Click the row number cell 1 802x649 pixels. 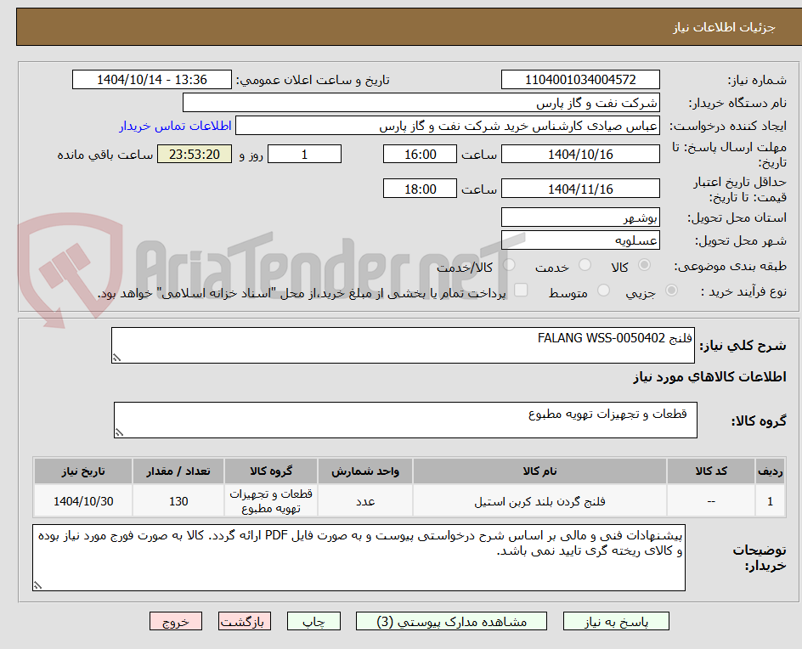tap(771, 501)
